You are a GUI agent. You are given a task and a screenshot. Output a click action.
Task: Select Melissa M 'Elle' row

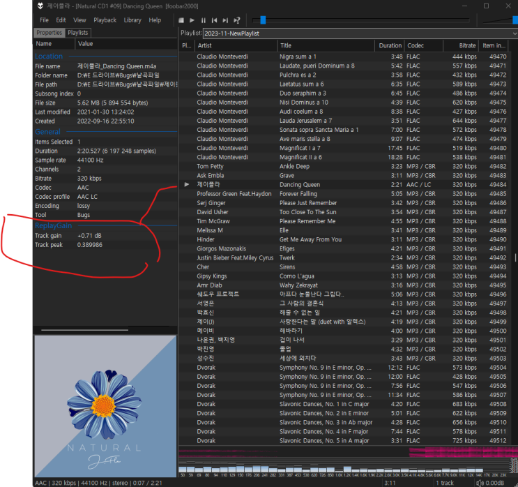344,230
